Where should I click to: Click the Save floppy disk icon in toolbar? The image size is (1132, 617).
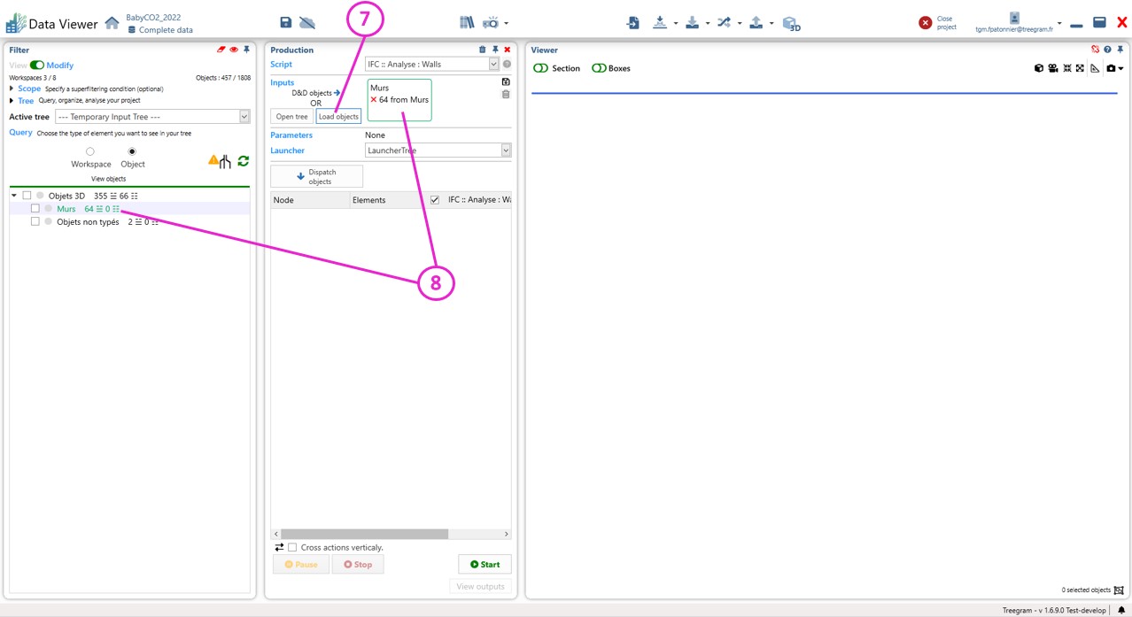tap(285, 22)
